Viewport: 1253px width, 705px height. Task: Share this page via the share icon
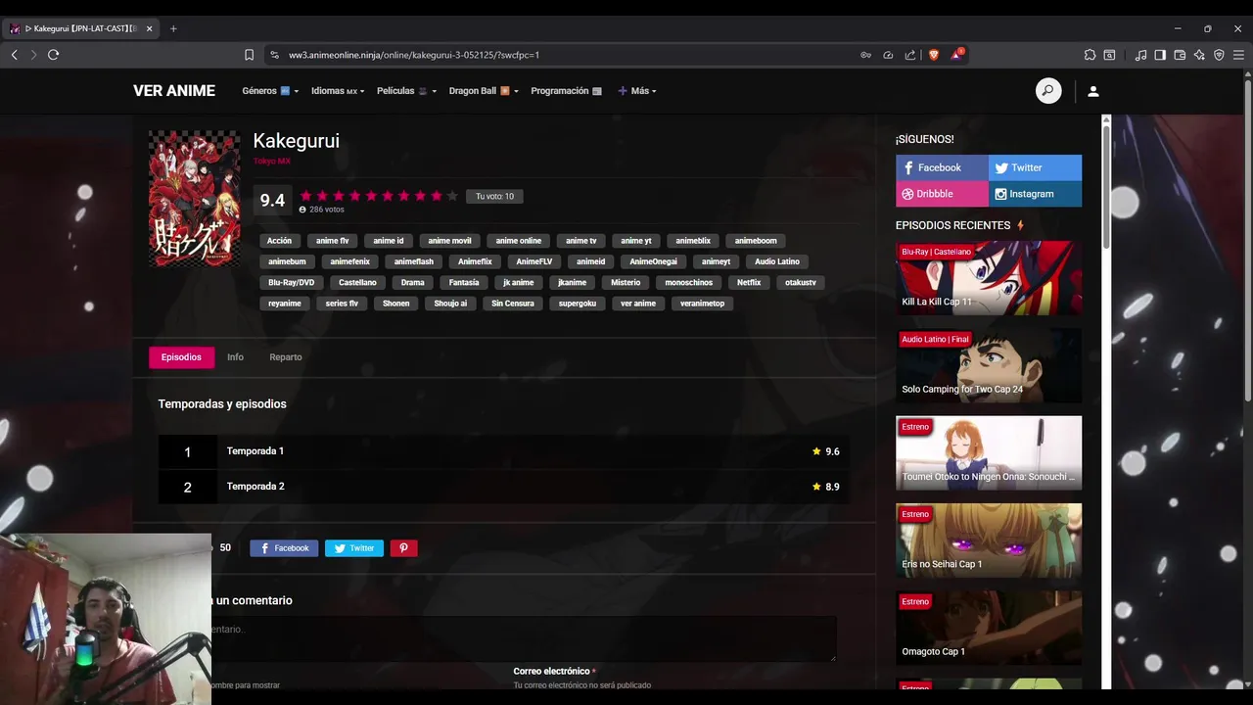click(x=910, y=55)
